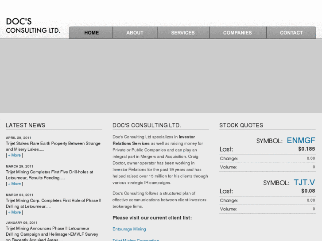Open the Home menu tab
This screenshot has height=241, width=322.
coord(91,33)
